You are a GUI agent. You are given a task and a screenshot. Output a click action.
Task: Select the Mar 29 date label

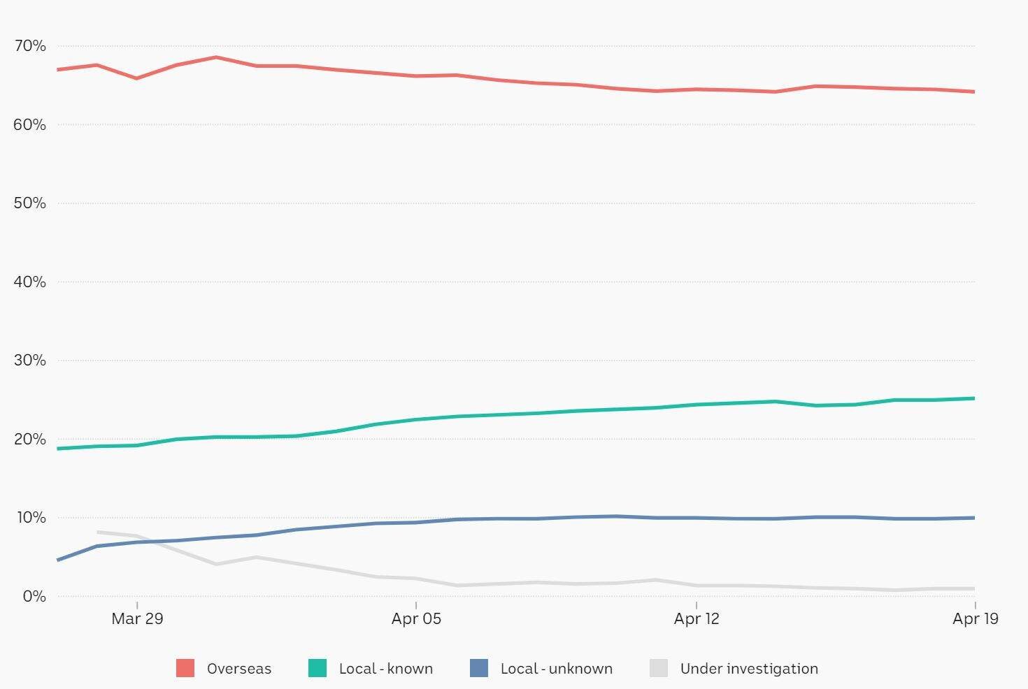pos(137,618)
